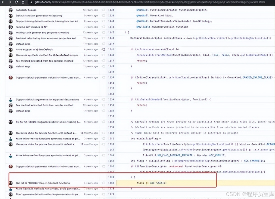Open avatar beside 'Initial support of @JvmDefault'
Image resolution: width=275 pixels, height=199 pixels.
(11, 49)
